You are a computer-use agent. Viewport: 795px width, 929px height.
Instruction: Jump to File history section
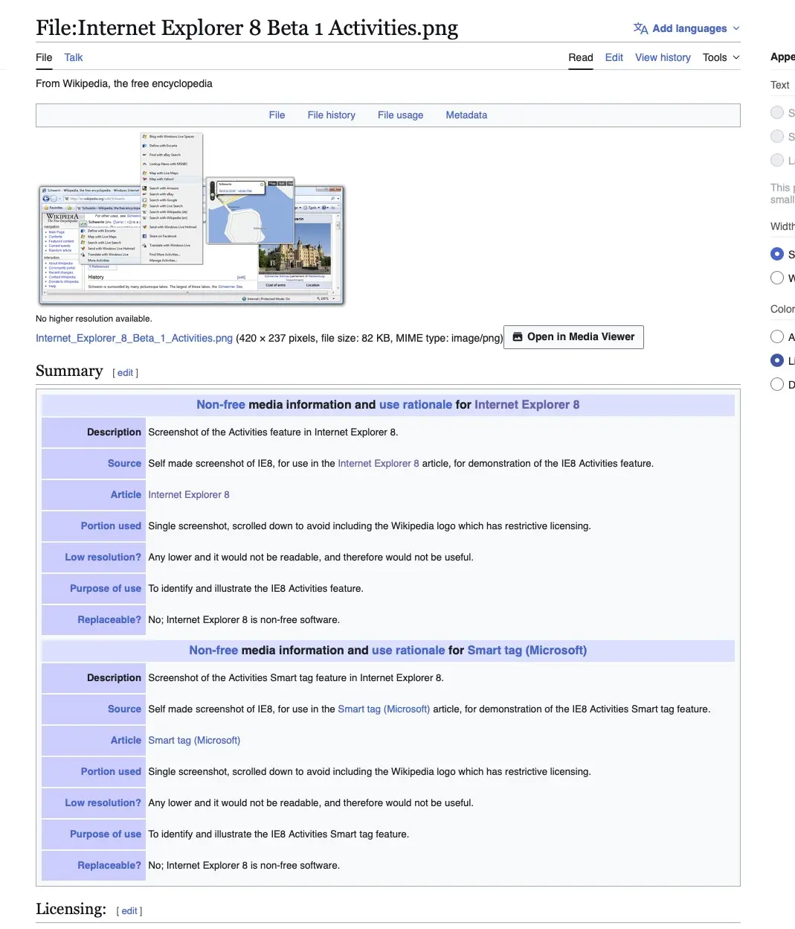click(x=331, y=115)
